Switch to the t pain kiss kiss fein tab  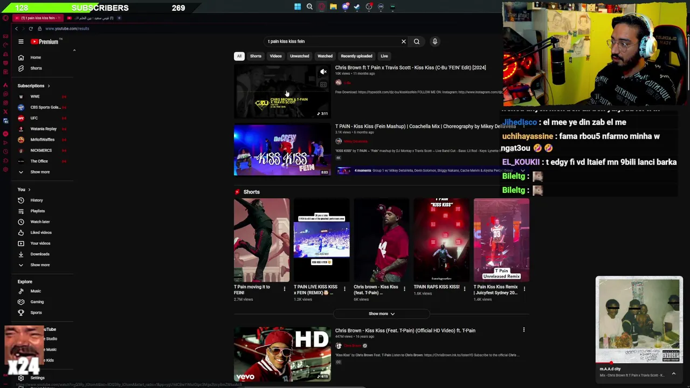(38, 18)
